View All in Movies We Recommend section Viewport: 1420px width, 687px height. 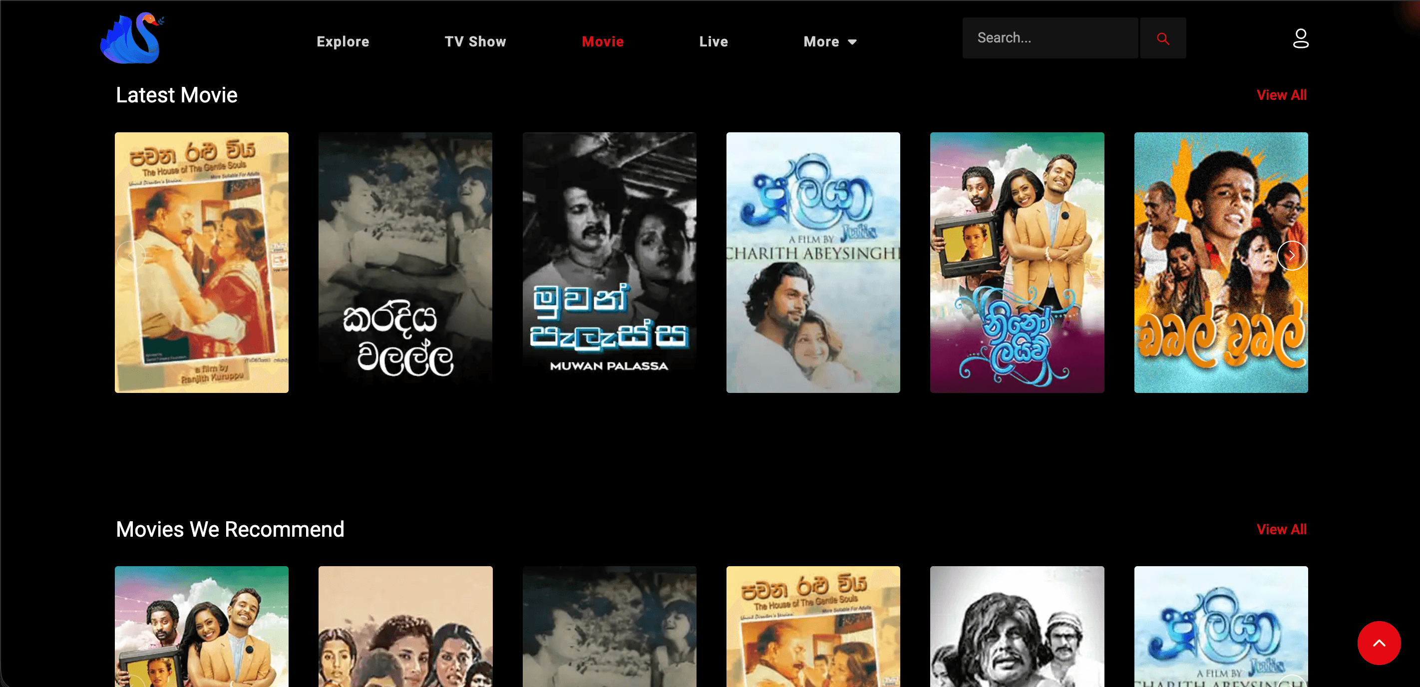[x=1281, y=529]
